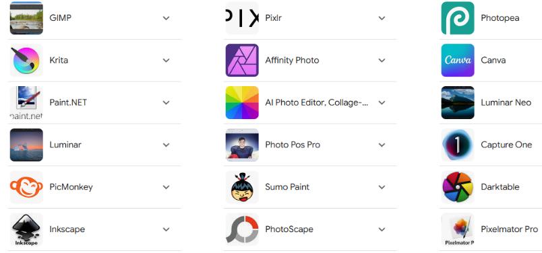Click the Photopea teal spiral icon

point(458,18)
